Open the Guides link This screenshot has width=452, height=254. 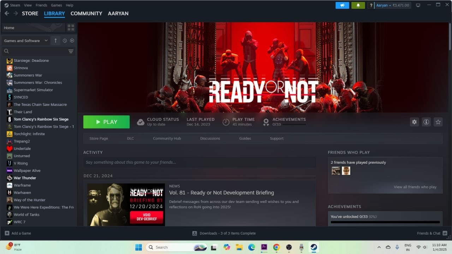pos(245,138)
